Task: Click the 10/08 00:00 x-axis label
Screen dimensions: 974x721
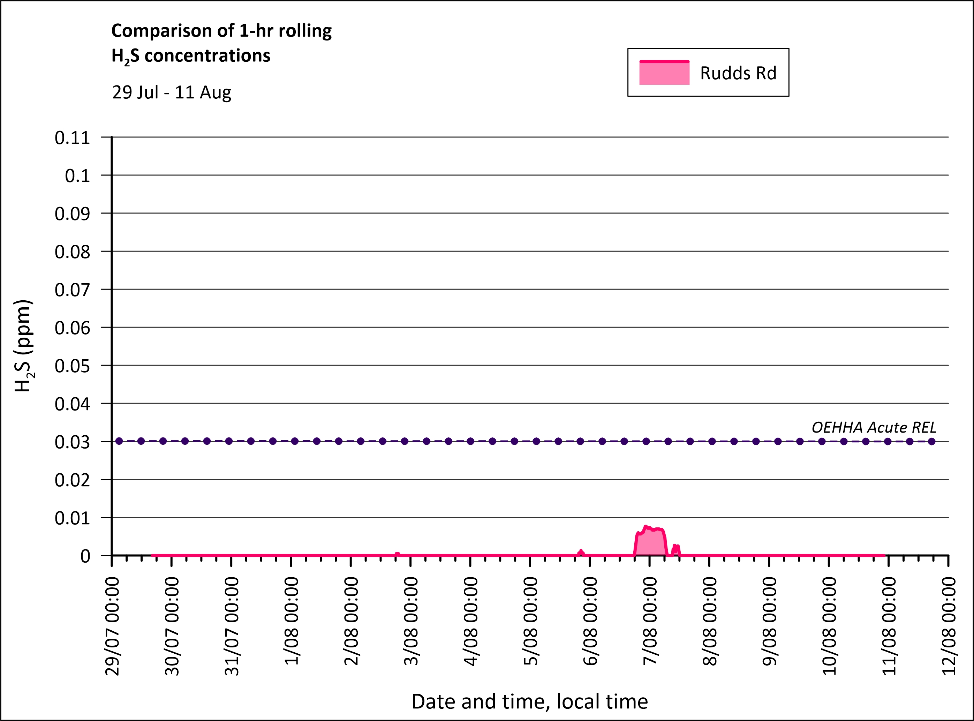Action: click(x=829, y=626)
